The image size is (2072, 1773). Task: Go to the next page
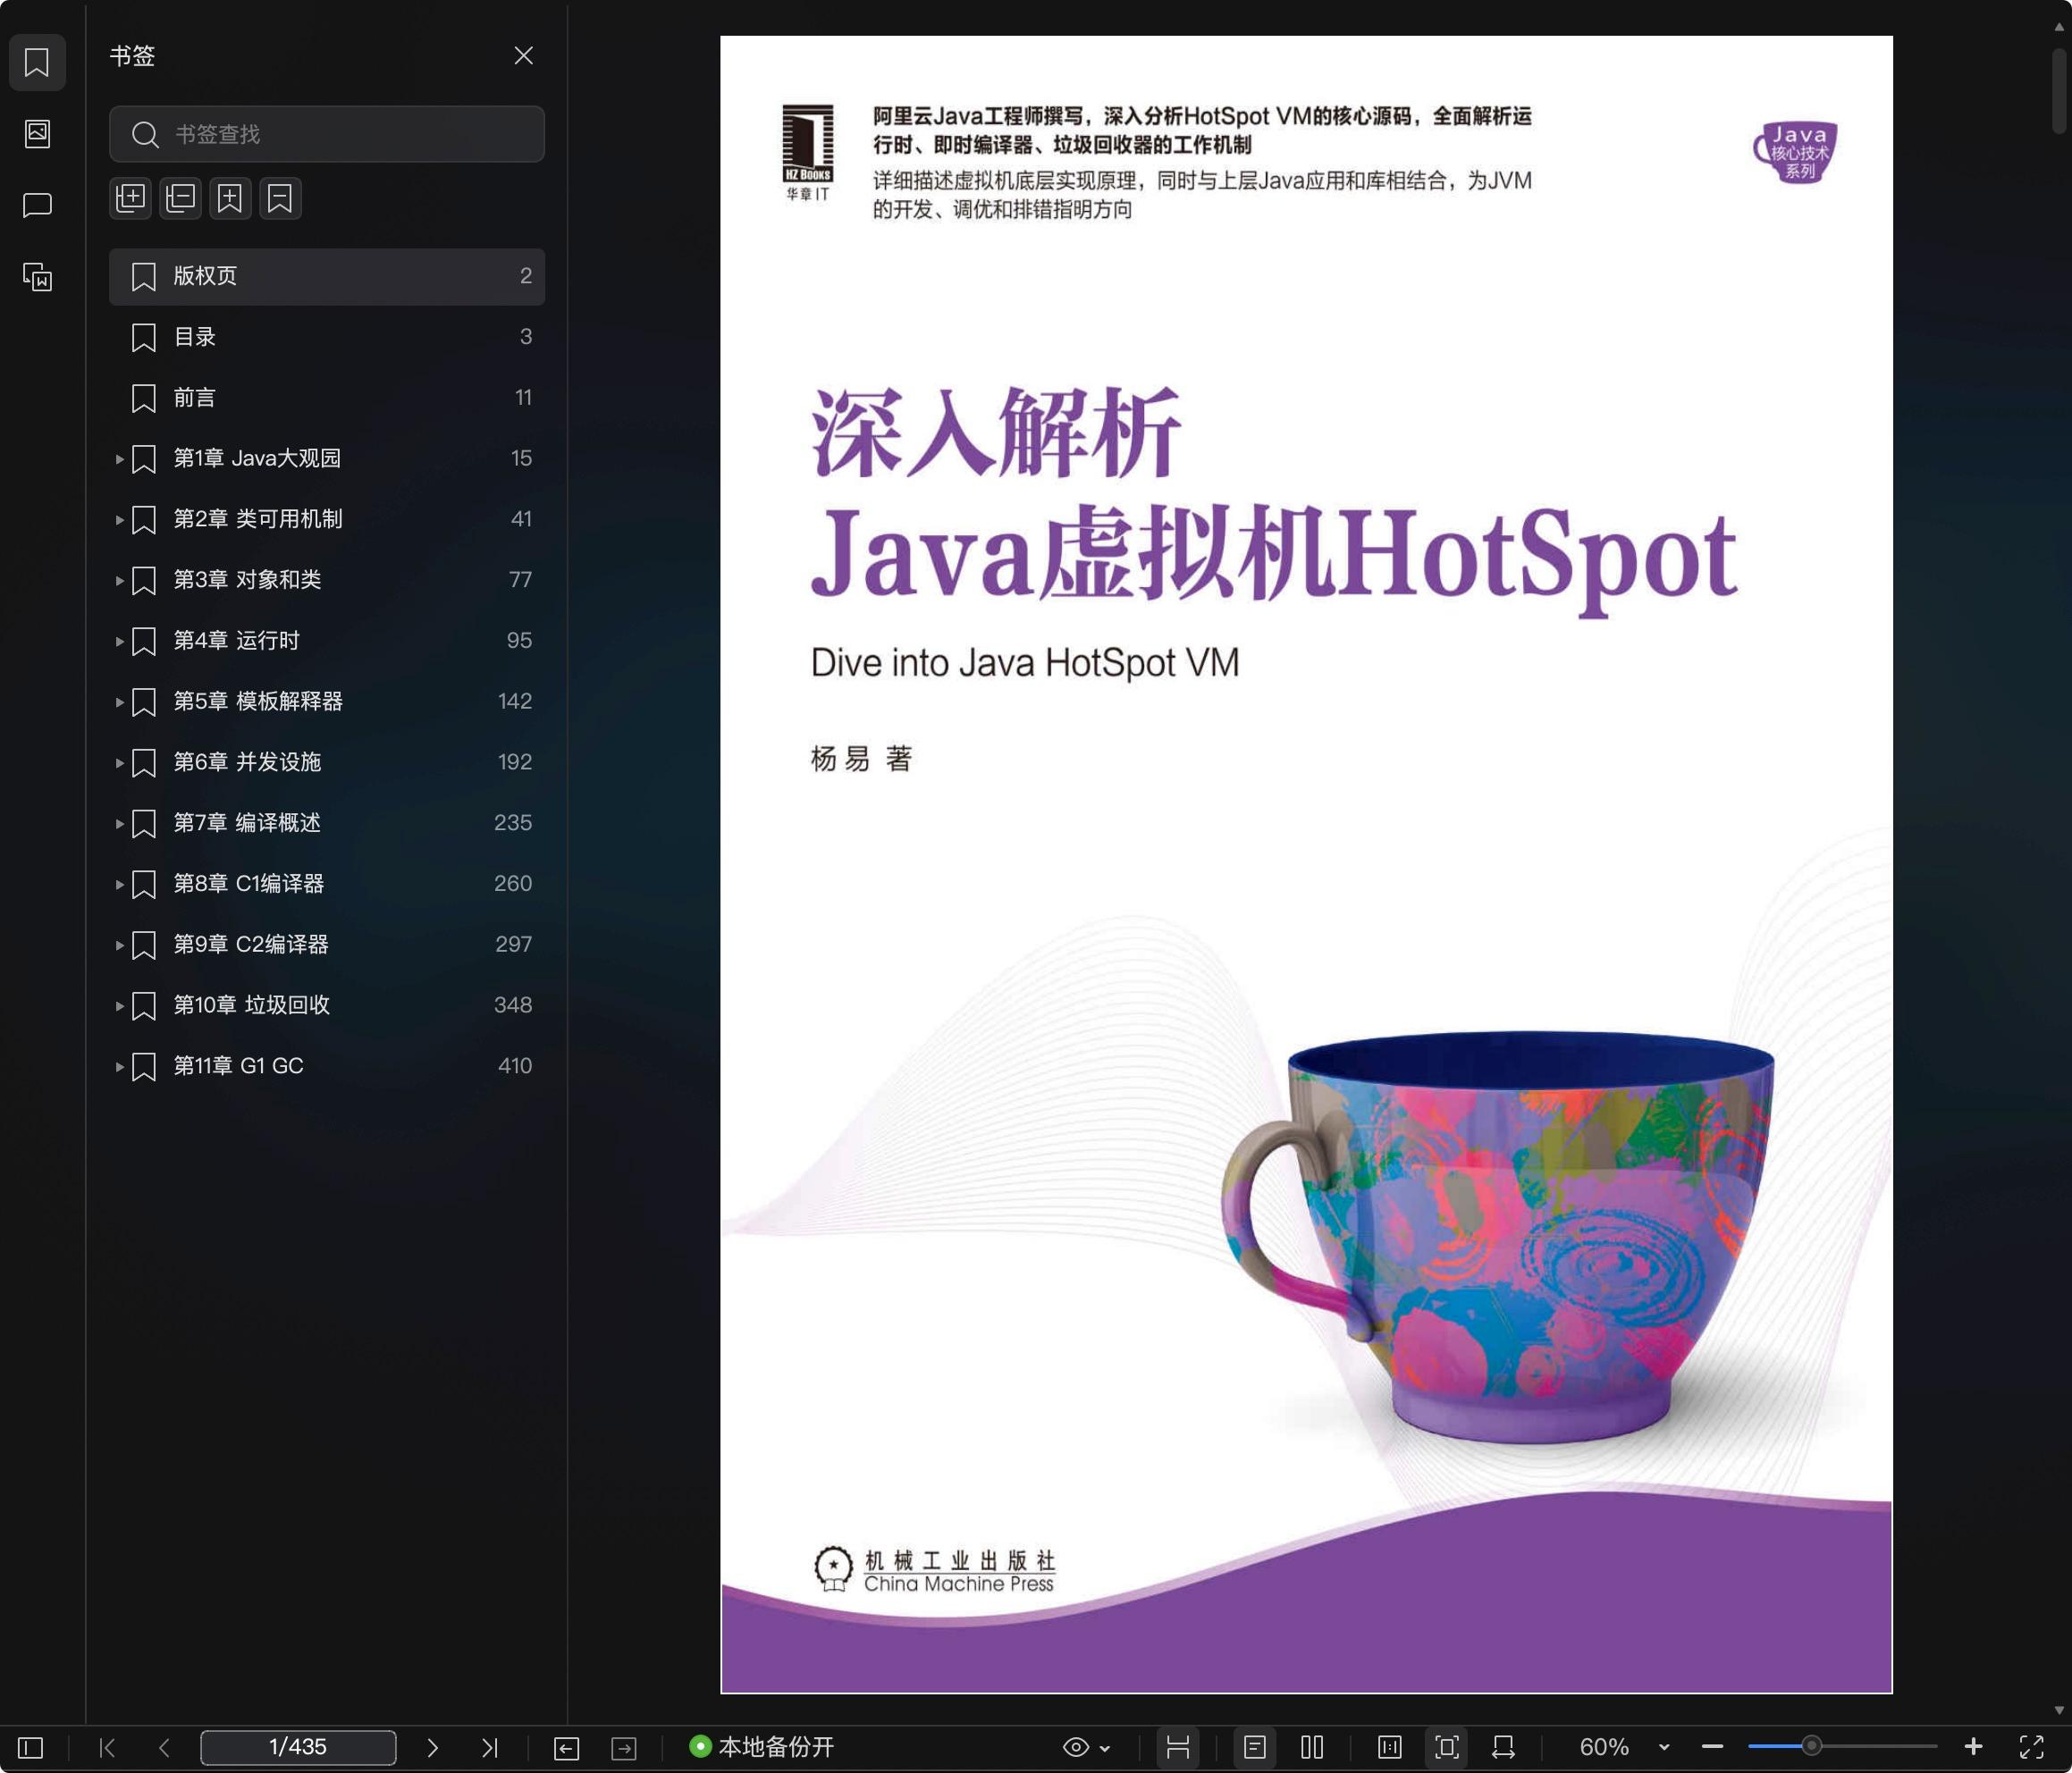(432, 1747)
